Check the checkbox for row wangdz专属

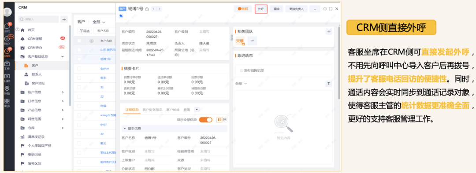[79, 115]
